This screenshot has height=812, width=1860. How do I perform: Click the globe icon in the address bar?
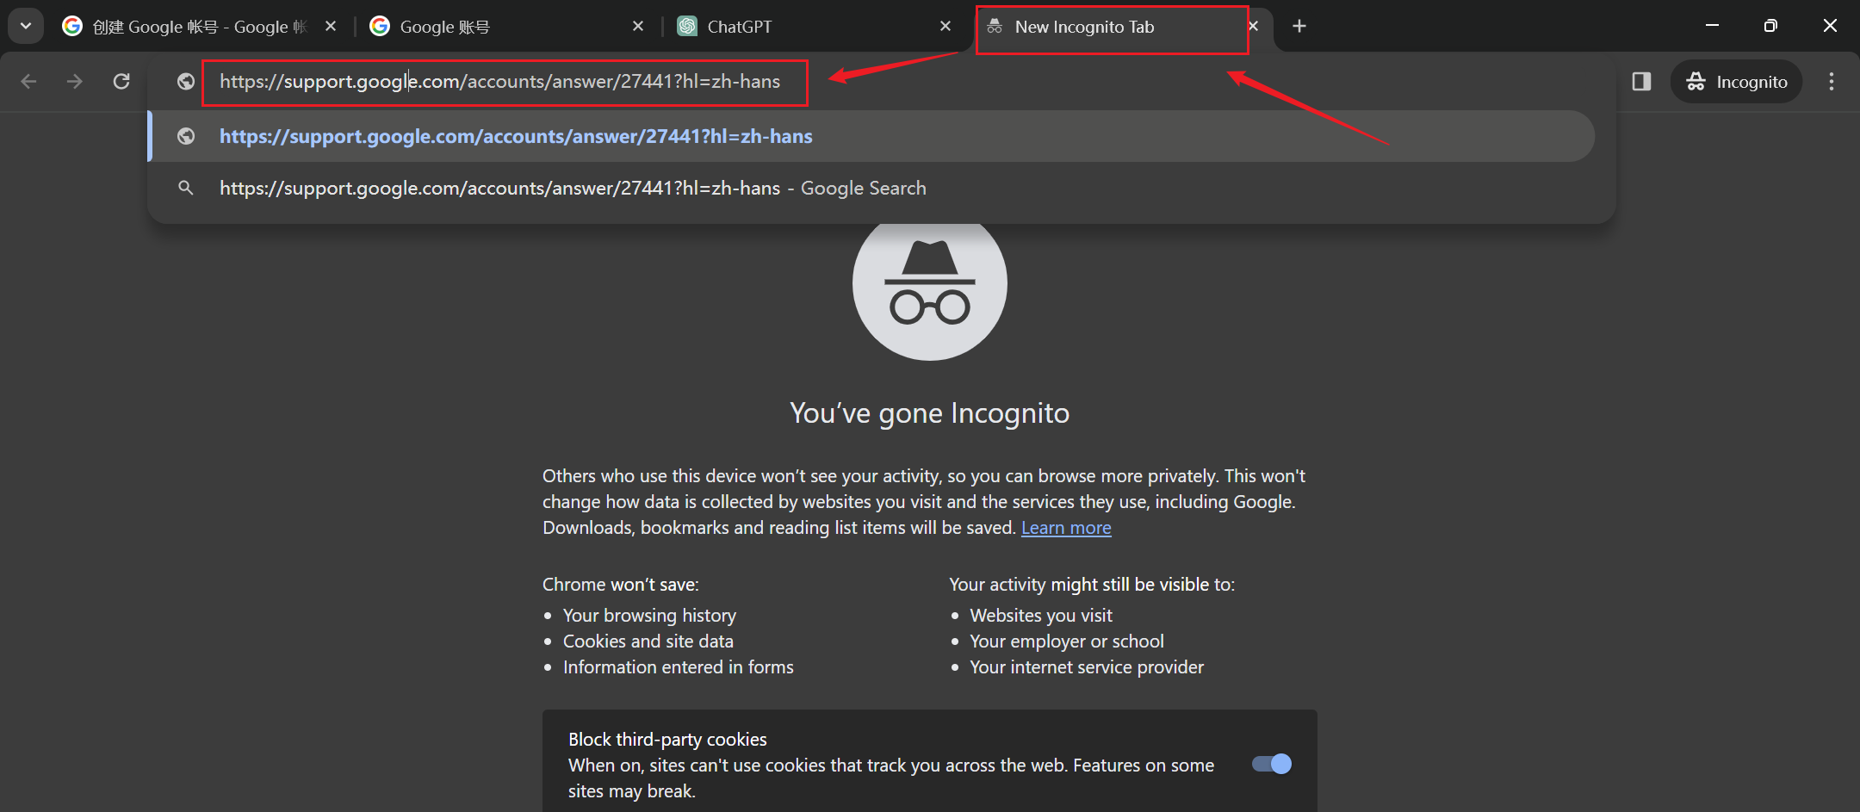click(185, 81)
